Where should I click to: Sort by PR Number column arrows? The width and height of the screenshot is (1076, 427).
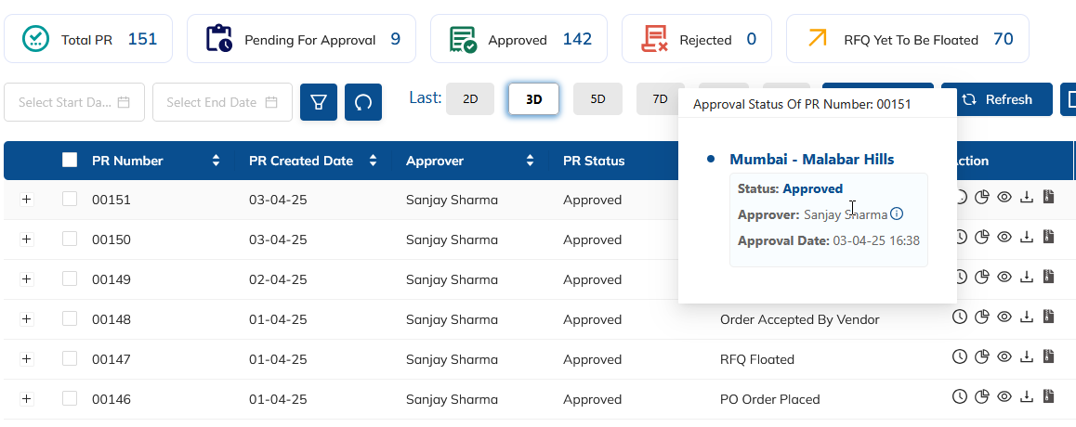217,161
